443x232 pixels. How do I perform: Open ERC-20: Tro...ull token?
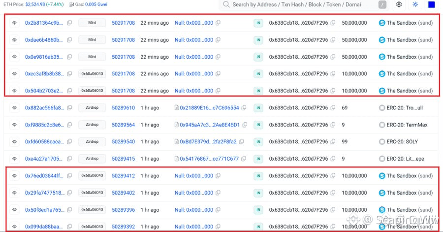(405, 108)
